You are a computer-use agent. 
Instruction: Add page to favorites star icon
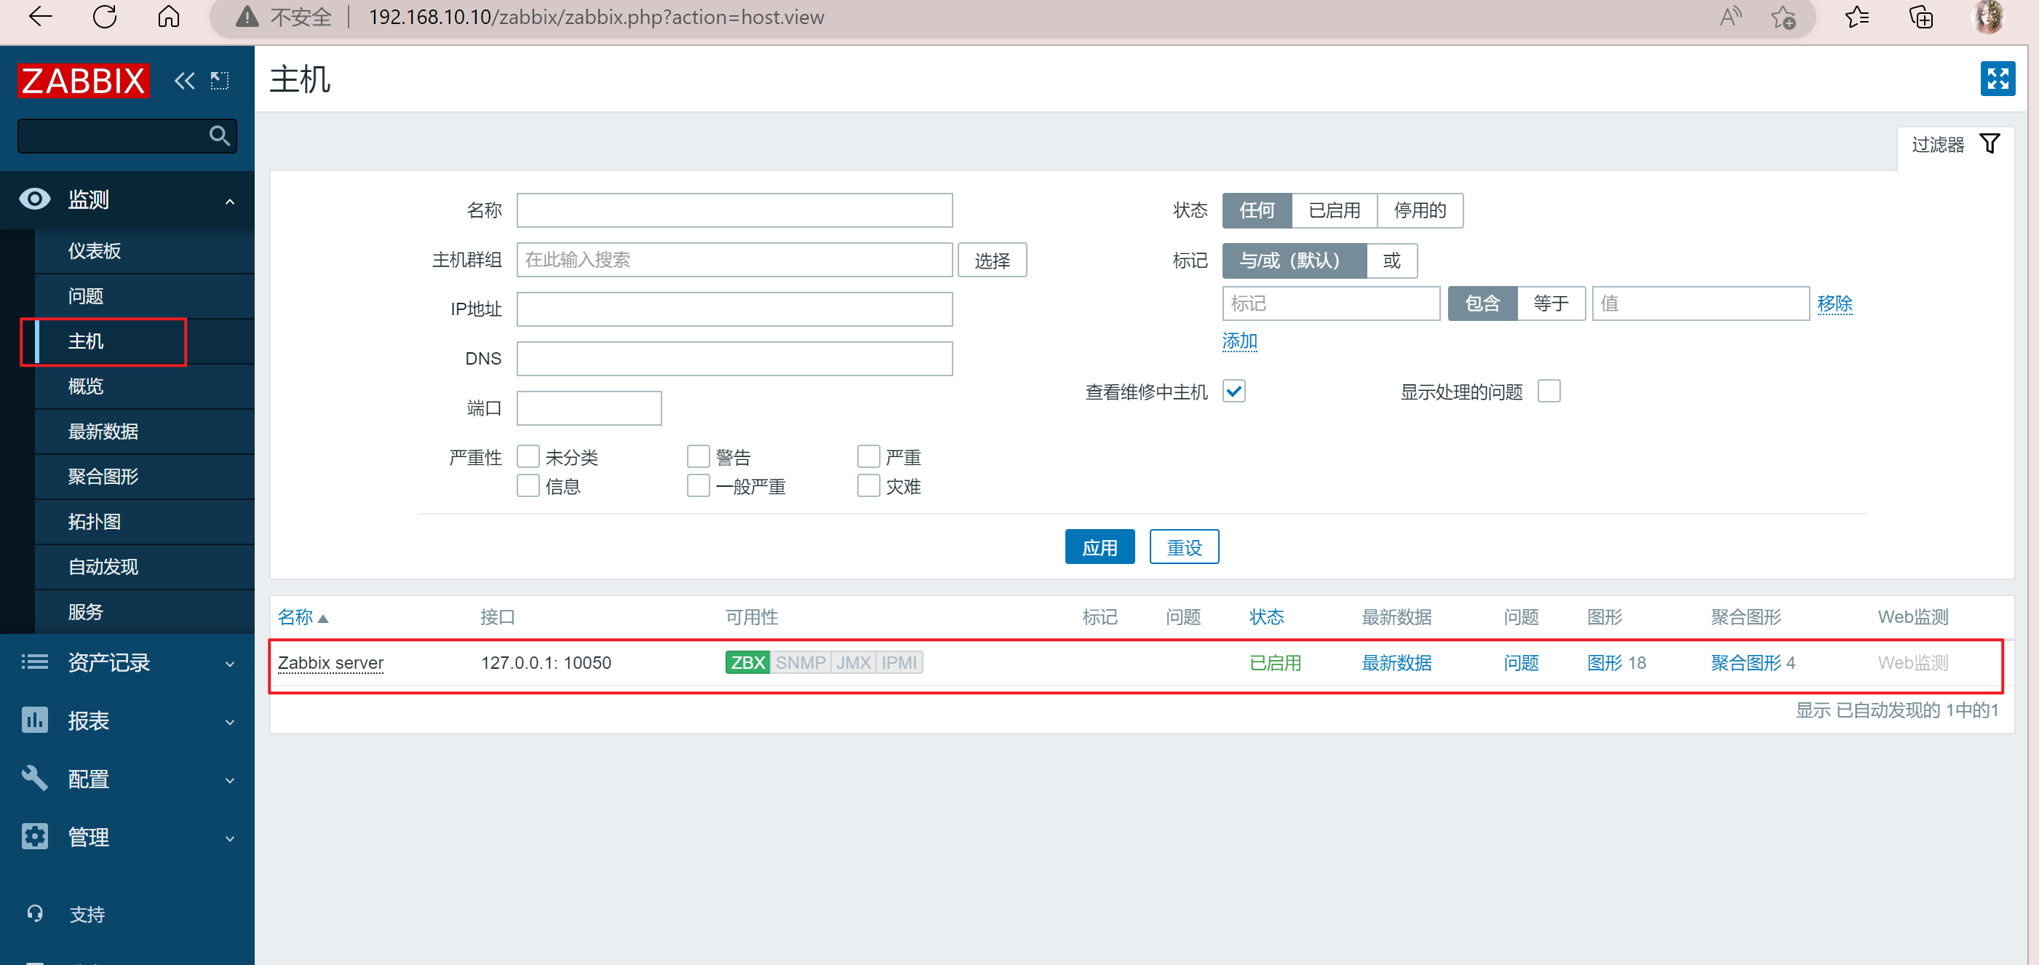(1784, 17)
